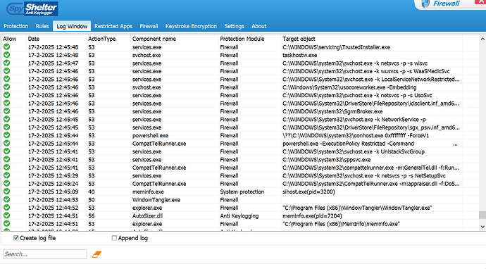Select the date 17-2-2025 12:45:29 cell

pos(53,176)
